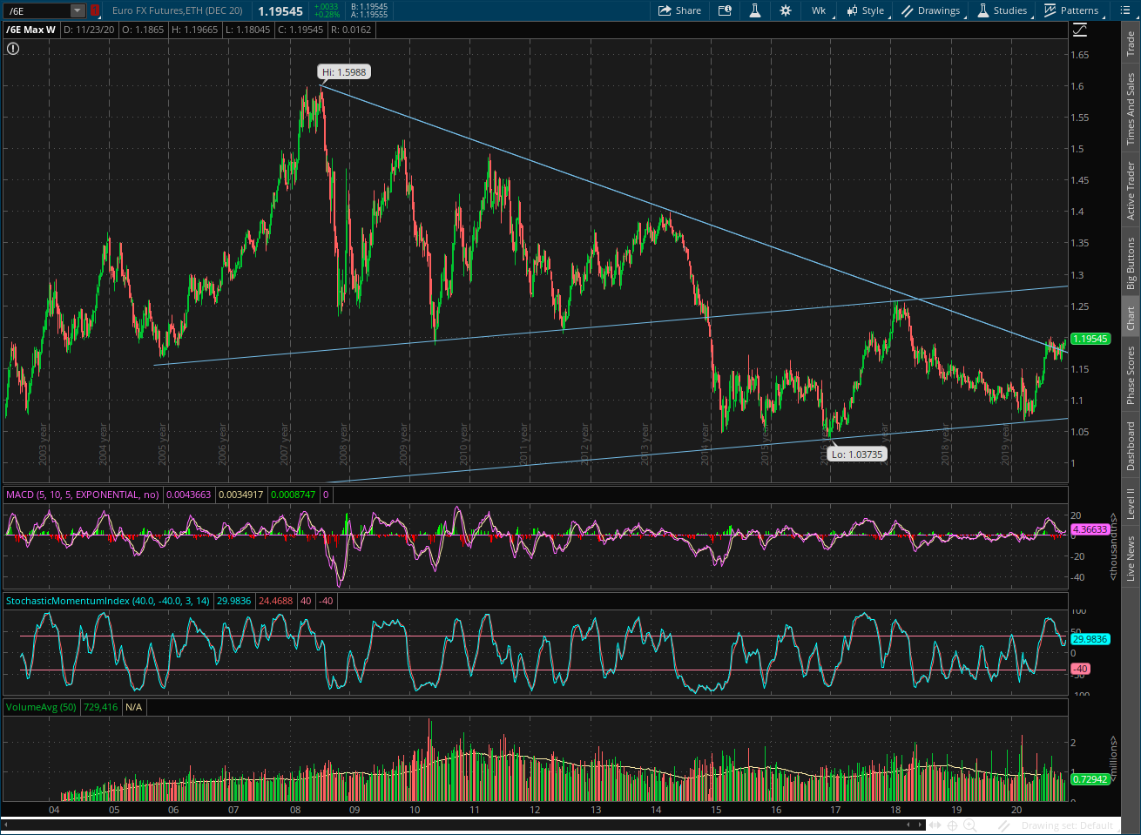
Task: Expand the /6E symbol dropdown arrow
Action: point(78,10)
